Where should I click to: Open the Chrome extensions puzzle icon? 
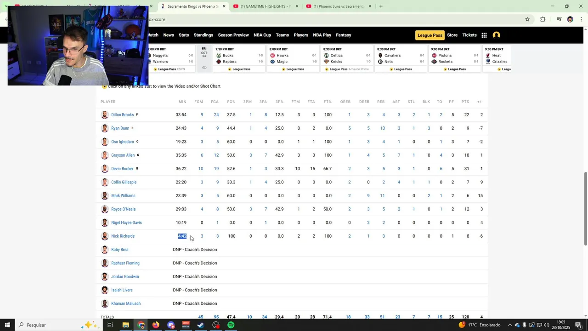pos(543,19)
